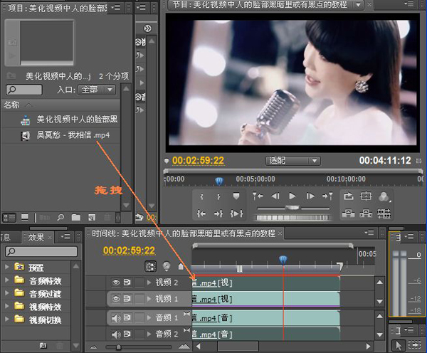427x353 pixels.
Task: Select the Selection tool arrow
Action: pyautogui.click(x=399, y=345)
